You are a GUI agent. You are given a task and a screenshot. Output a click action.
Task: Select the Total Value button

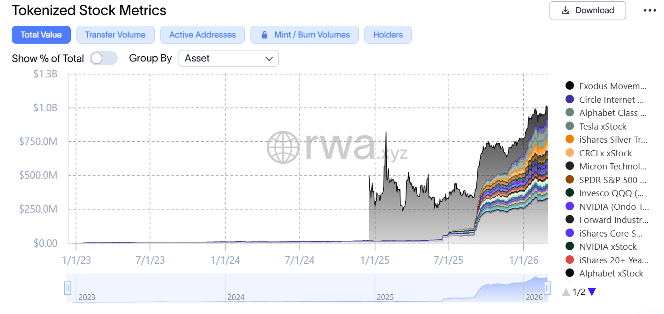click(41, 35)
